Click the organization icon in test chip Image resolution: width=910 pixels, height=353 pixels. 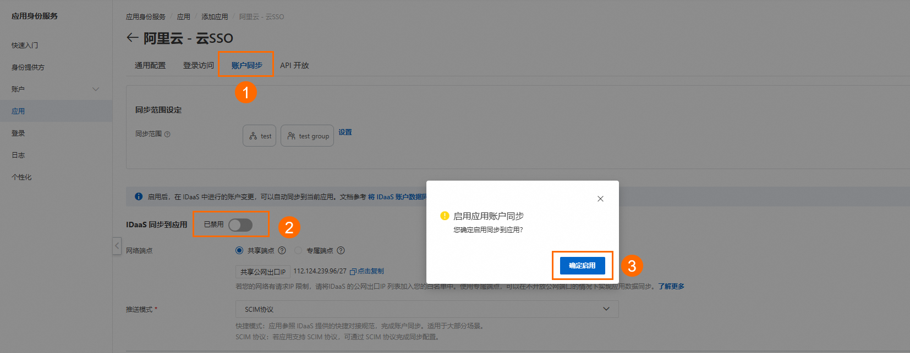tap(253, 136)
